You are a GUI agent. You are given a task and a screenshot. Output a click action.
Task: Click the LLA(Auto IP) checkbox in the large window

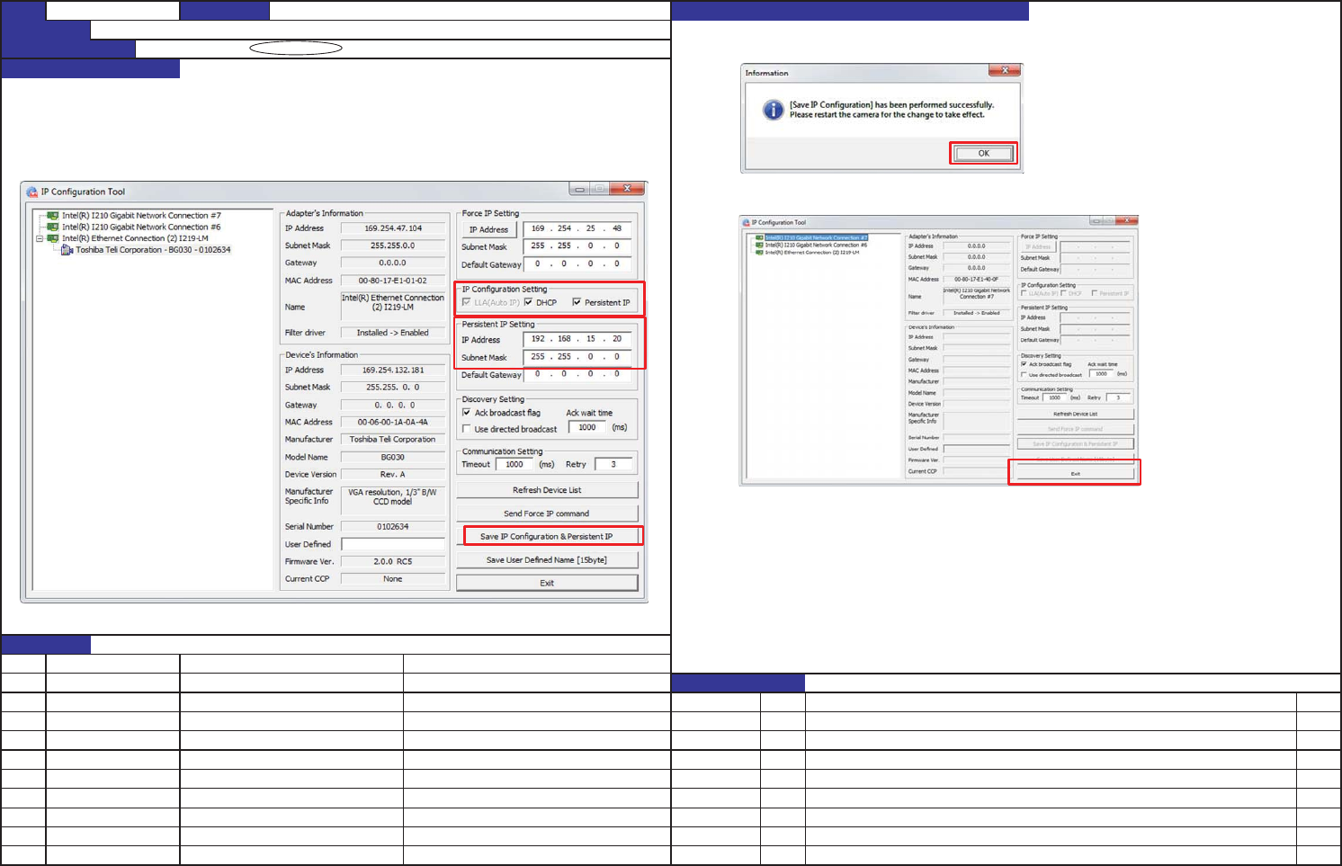[x=466, y=302]
